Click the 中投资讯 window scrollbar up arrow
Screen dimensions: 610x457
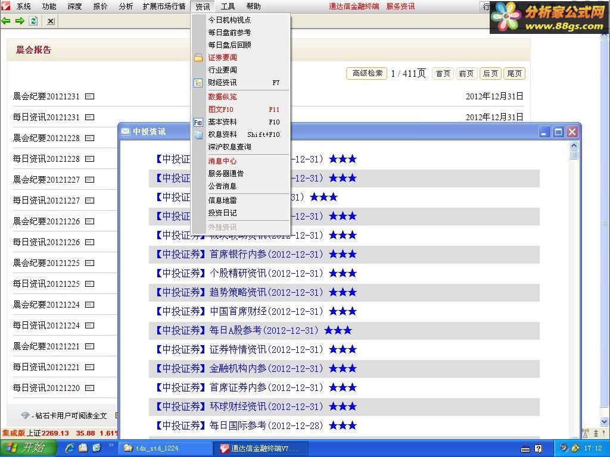pos(574,145)
